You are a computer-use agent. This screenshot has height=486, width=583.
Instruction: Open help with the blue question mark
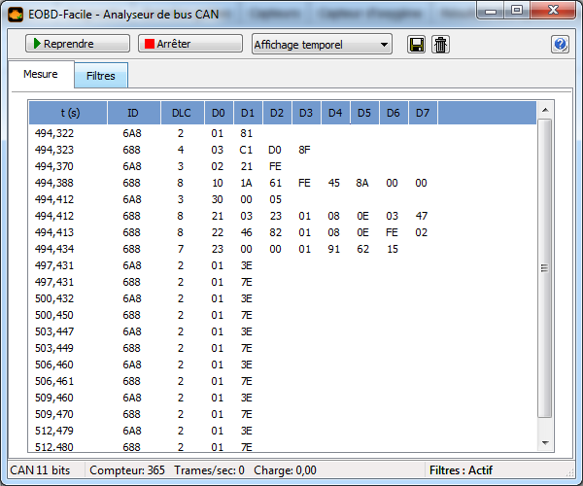(560, 45)
